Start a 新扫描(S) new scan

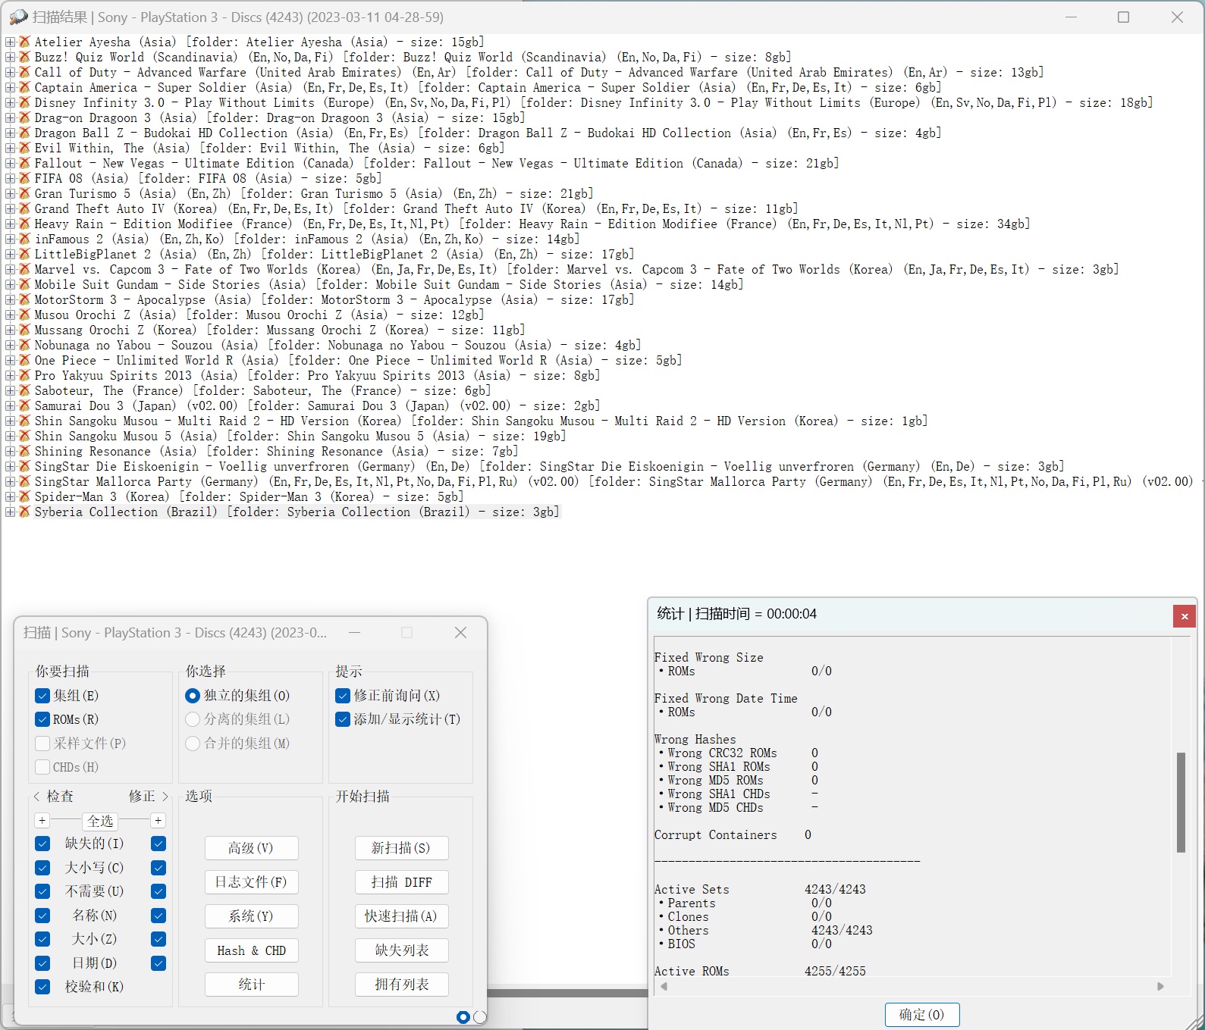[401, 848]
